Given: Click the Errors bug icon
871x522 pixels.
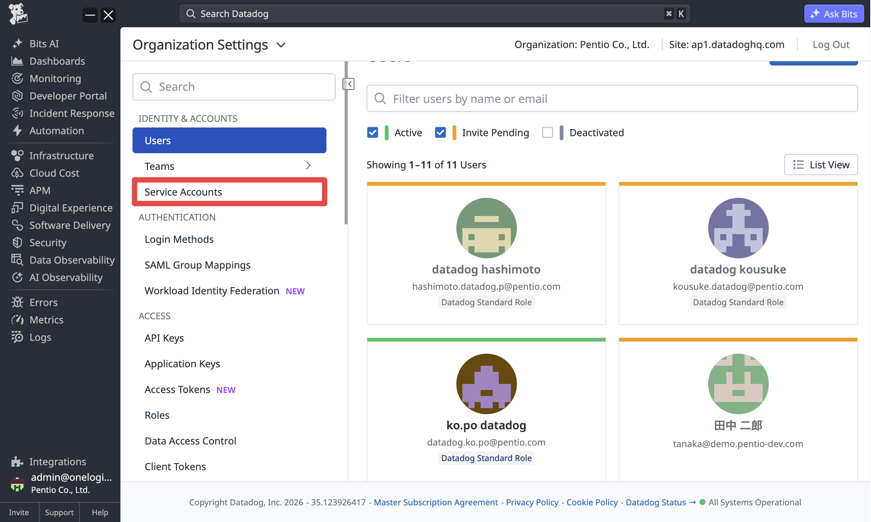Looking at the screenshot, I should click(x=17, y=302).
